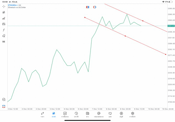Screen dimensions: 175x122
Task: Switch to the การซื้อขาย (Trade) tab
Action: coord(65,115)
